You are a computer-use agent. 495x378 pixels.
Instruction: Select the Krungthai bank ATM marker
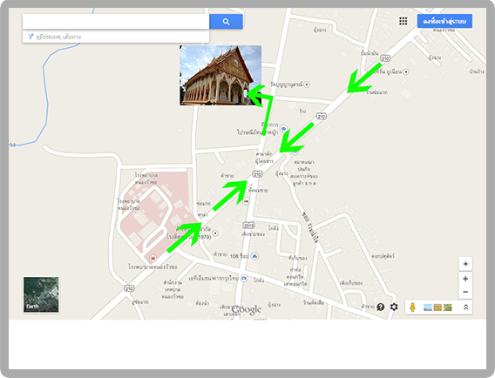coord(244,279)
